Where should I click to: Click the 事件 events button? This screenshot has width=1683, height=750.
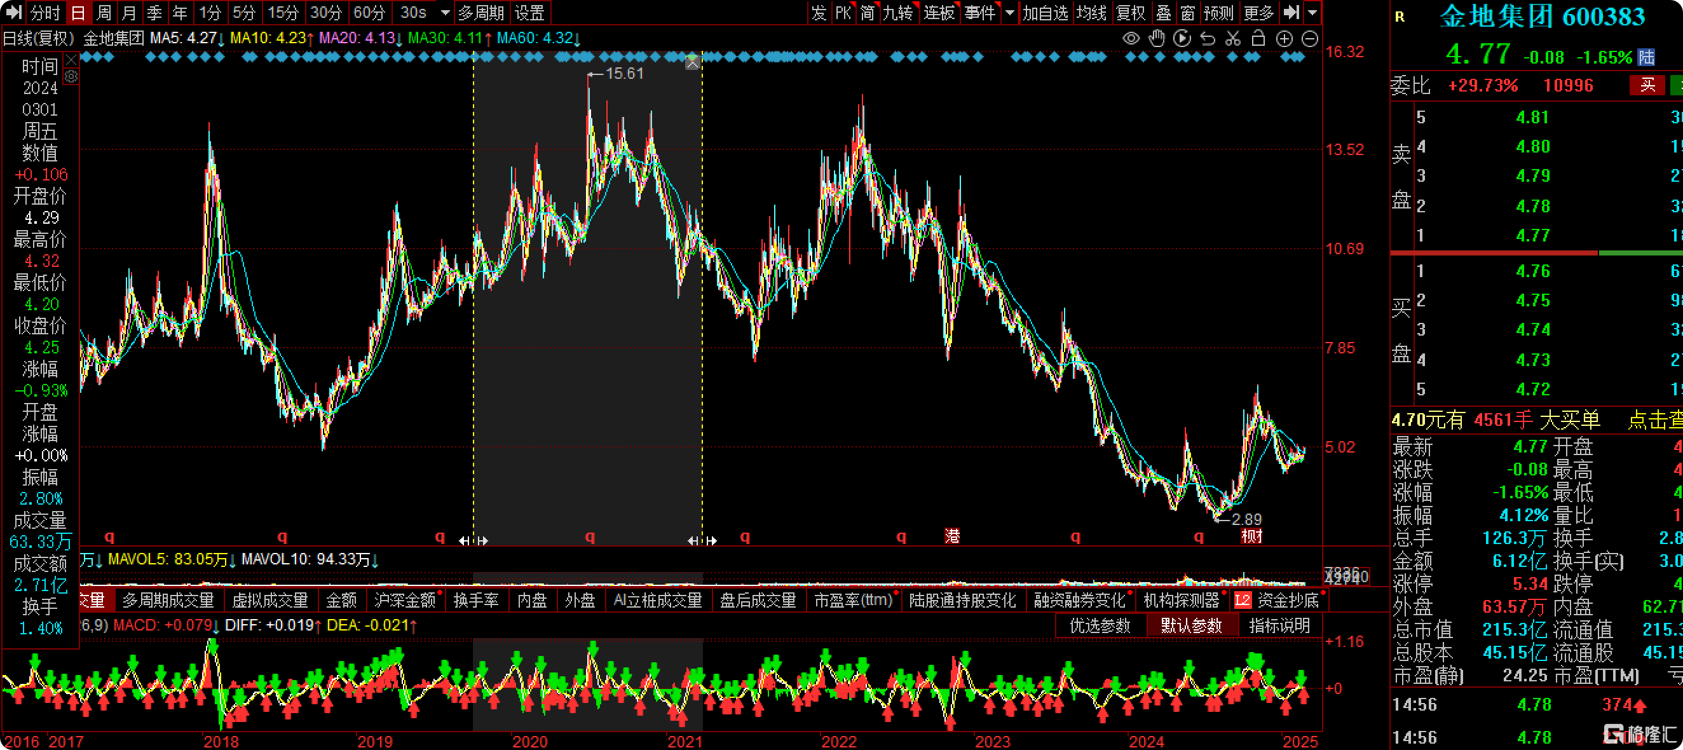click(x=979, y=13)
